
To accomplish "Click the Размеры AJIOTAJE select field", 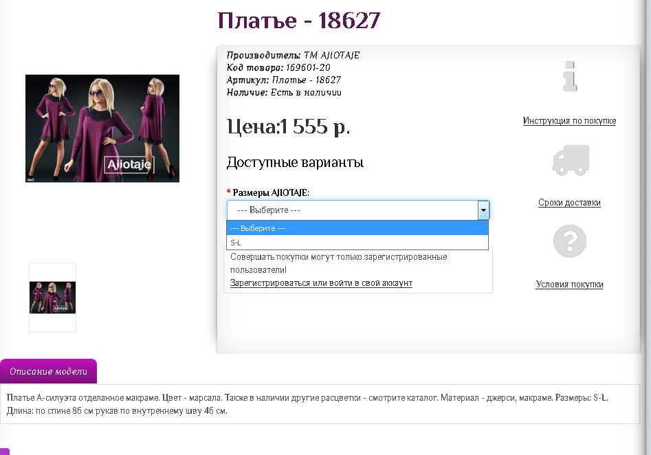I will click(358, 210).
